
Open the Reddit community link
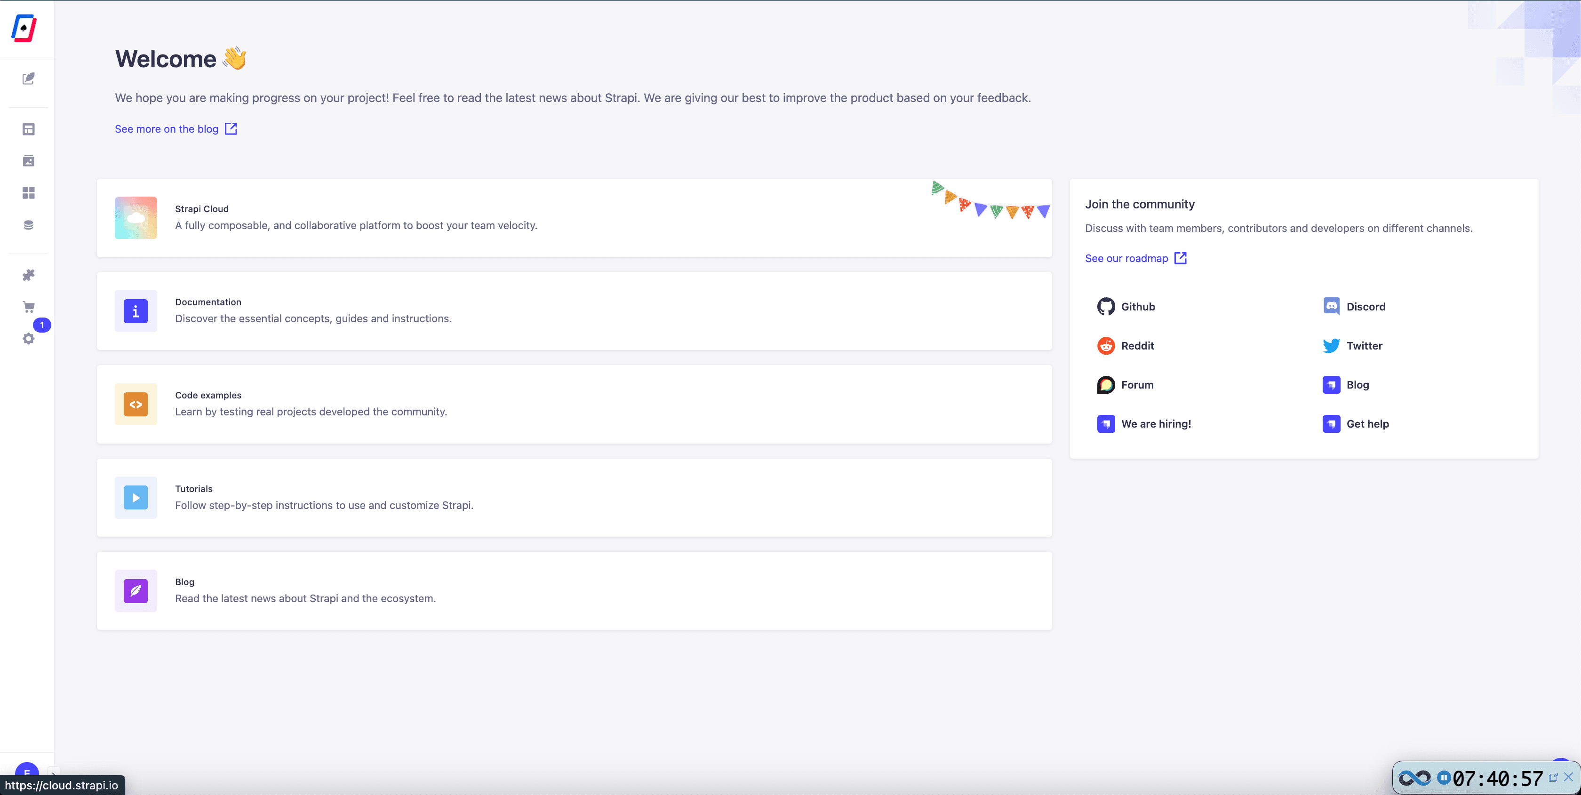[x=1126, y=346]
